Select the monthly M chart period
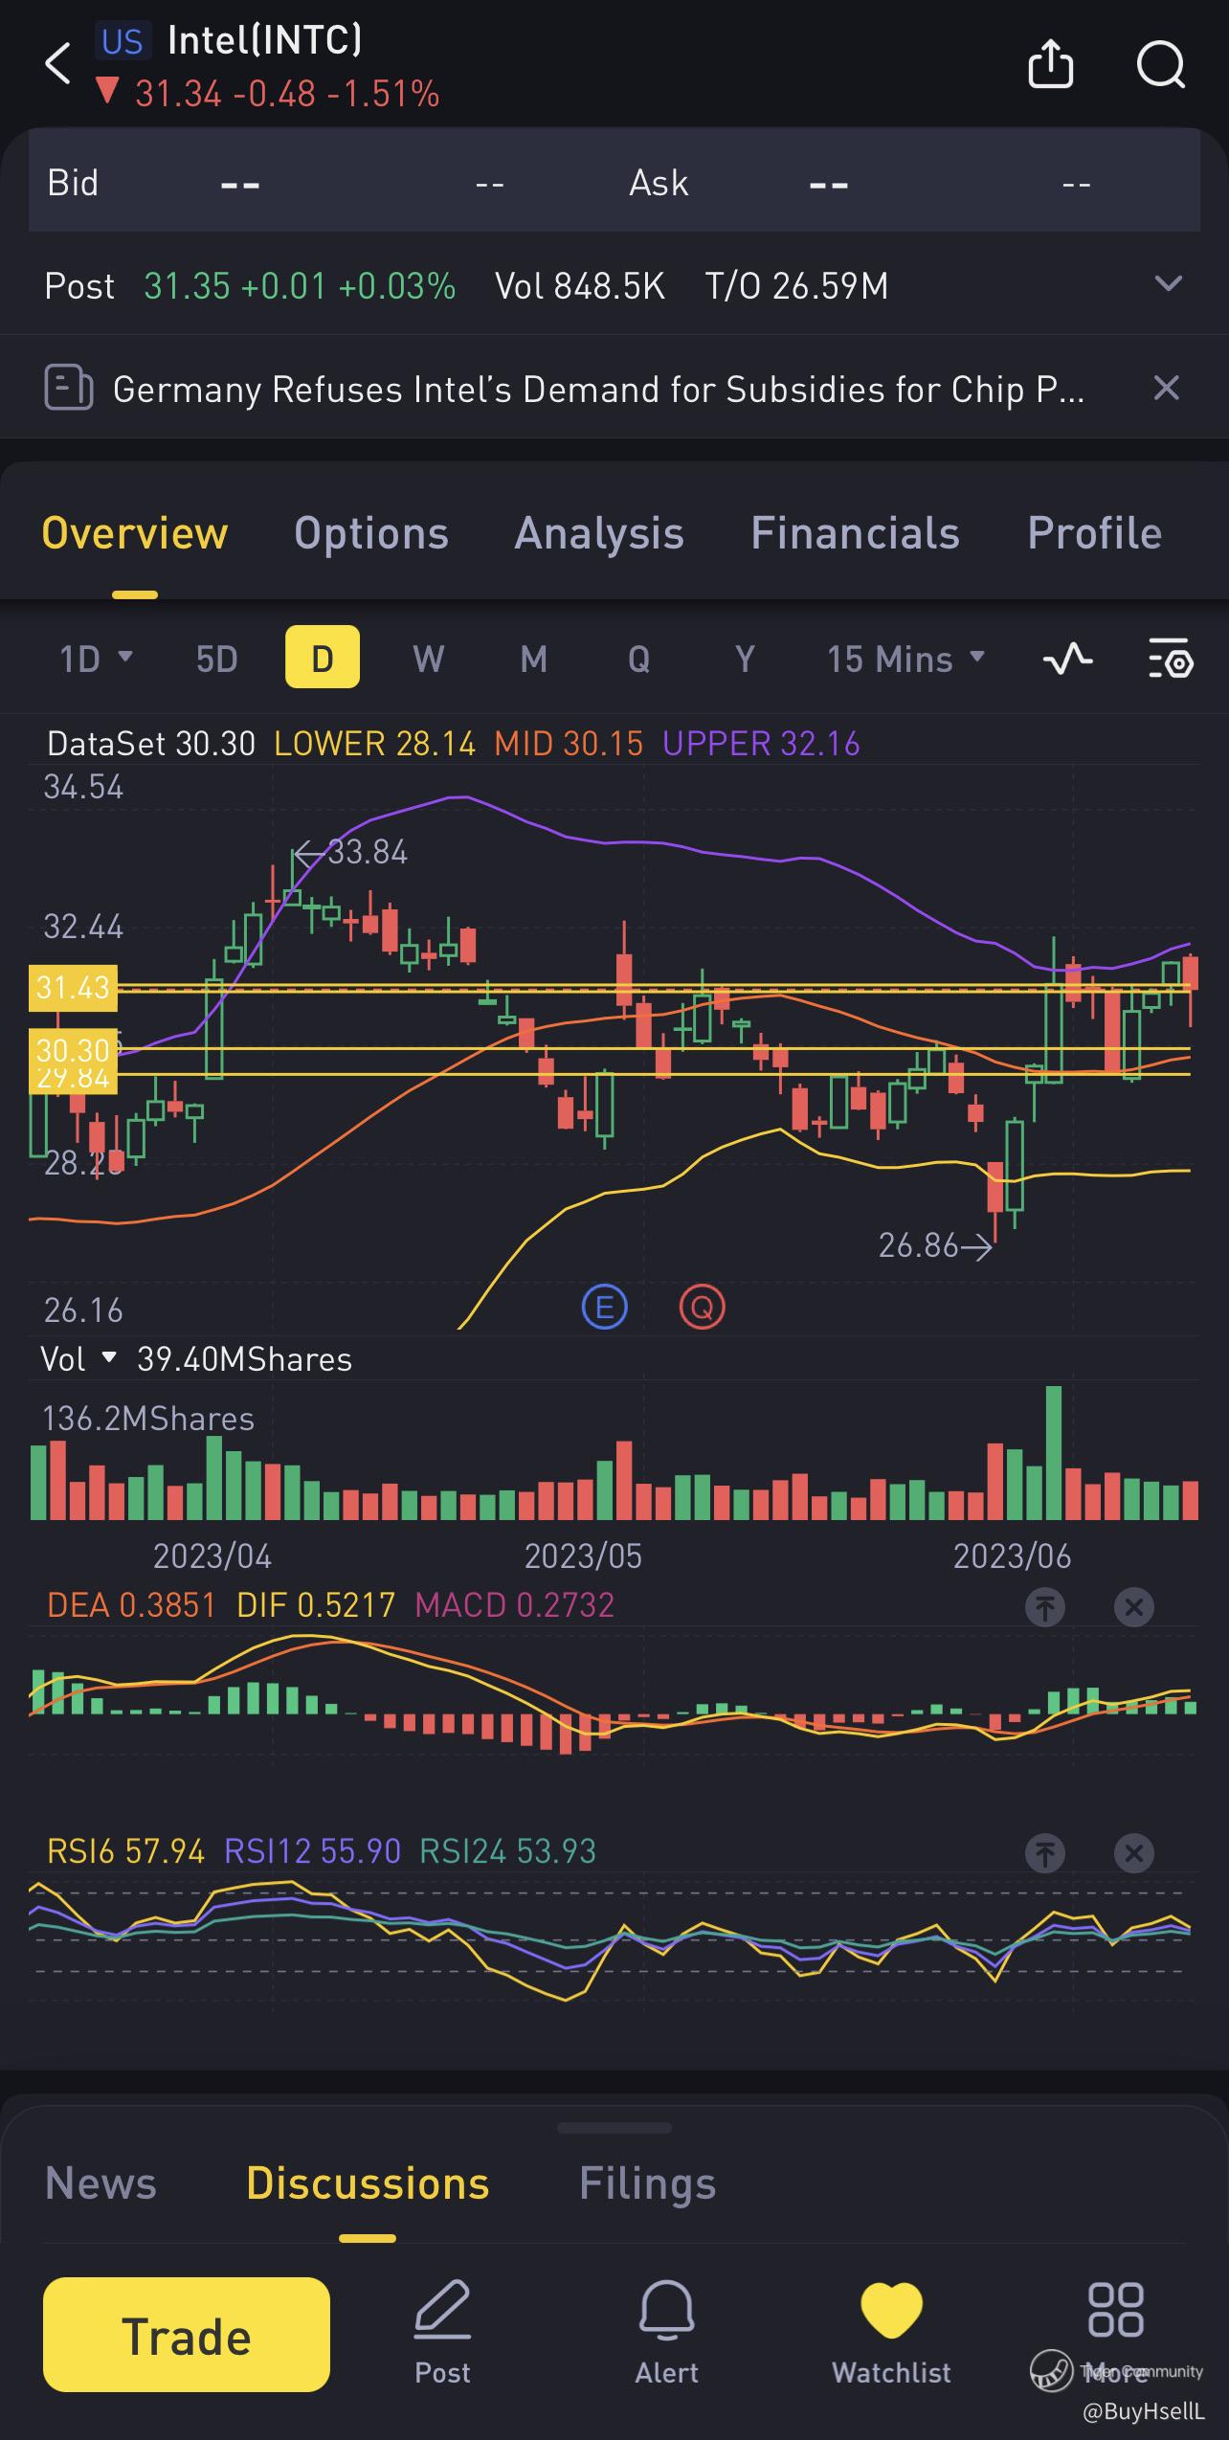The image size is (1229, 2440). 533,659
